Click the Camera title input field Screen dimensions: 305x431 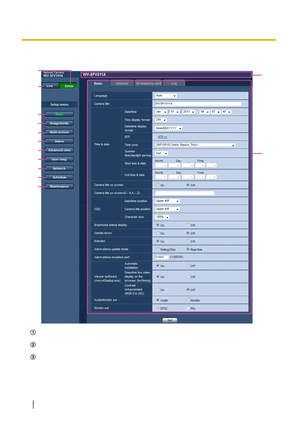tap(198, 104)
